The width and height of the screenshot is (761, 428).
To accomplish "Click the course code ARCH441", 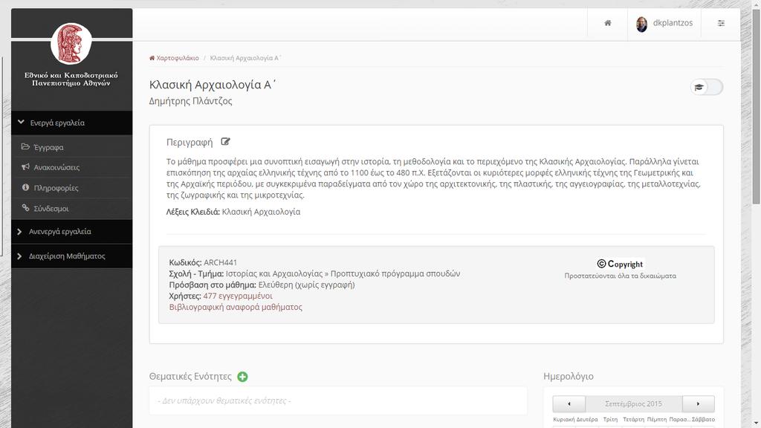I will [220, 262].
